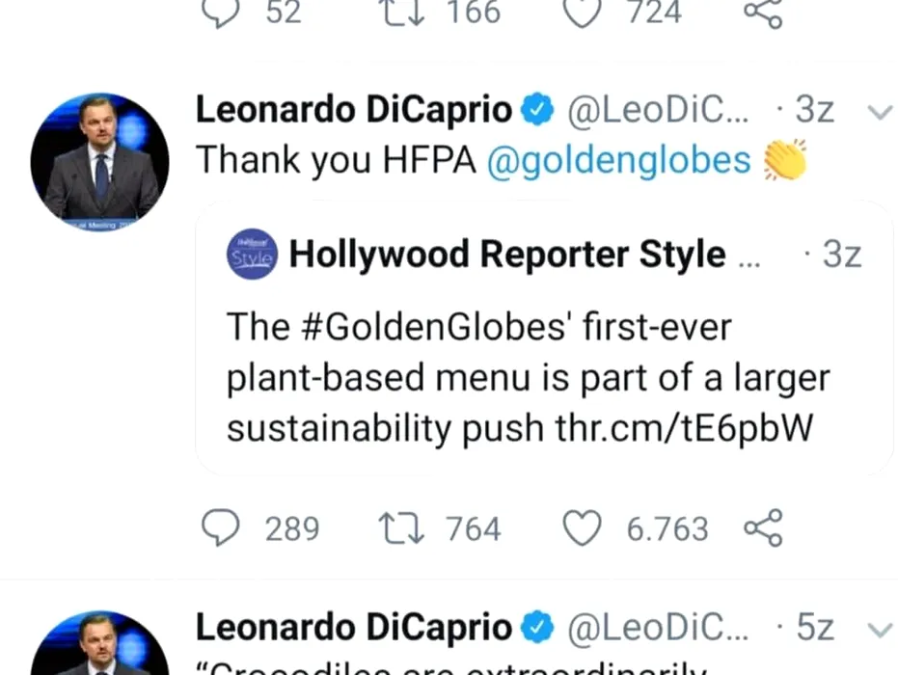Click the reply icon showing 52 replies
Screen dimensions: 898x675
tap(221, 12)
